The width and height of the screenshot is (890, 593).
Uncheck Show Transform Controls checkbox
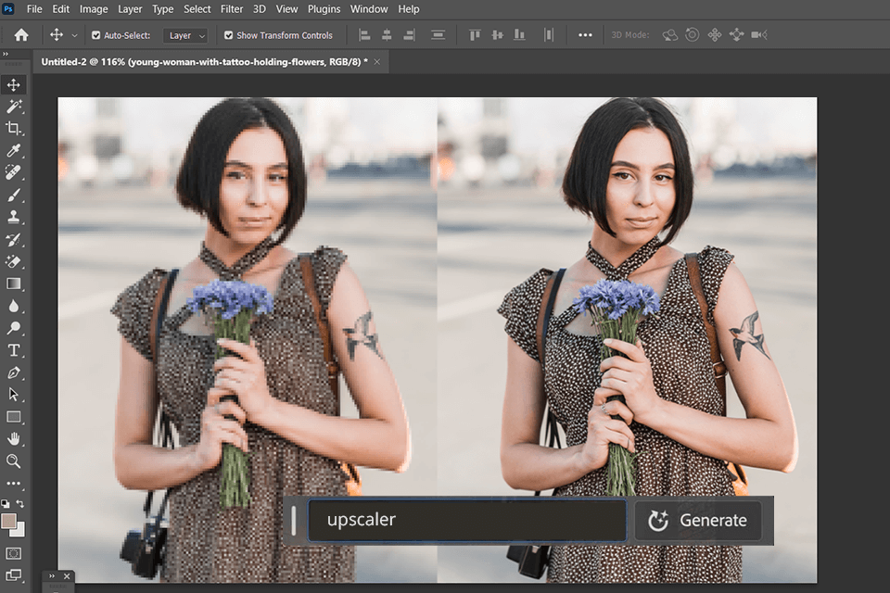click(228, 35)
